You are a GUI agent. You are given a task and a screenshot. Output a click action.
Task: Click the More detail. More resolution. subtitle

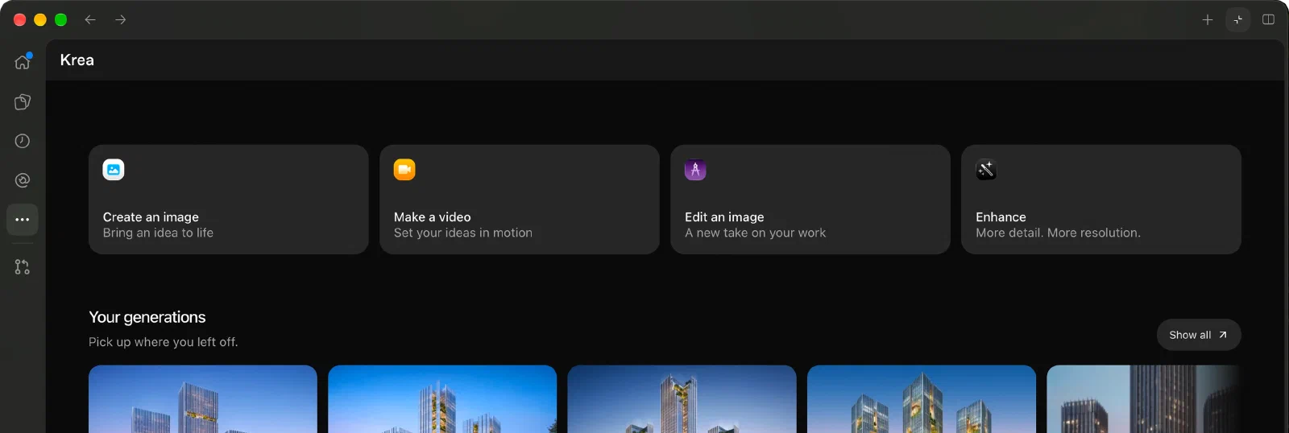coord(1058,233)
